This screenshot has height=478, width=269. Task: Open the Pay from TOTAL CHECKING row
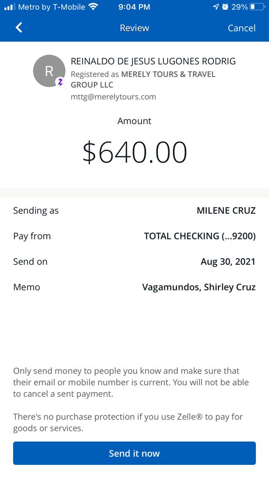[x=134, y=236]
